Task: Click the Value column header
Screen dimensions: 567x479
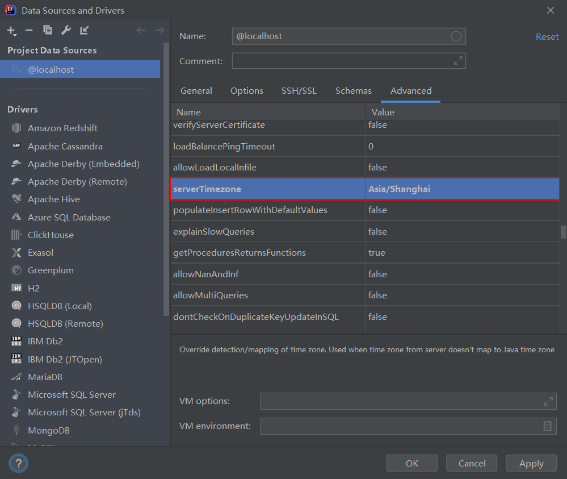Action: [x=463, y=112]
